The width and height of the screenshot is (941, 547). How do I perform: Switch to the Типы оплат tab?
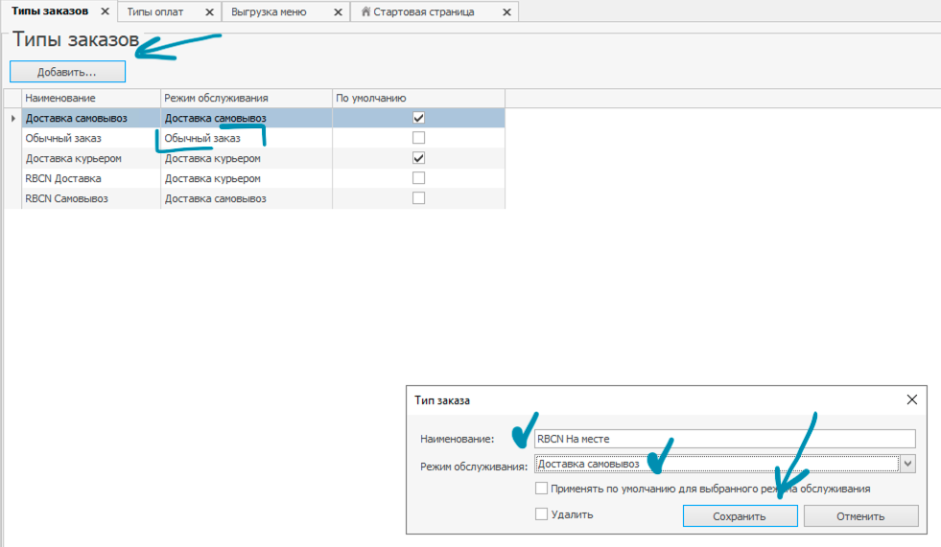155,12
